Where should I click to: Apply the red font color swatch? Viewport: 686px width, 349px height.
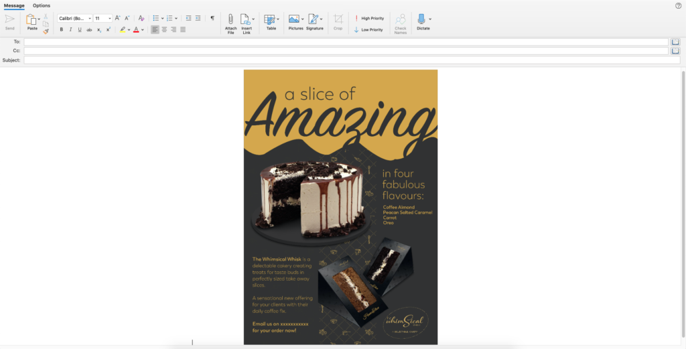click(136, 29)
